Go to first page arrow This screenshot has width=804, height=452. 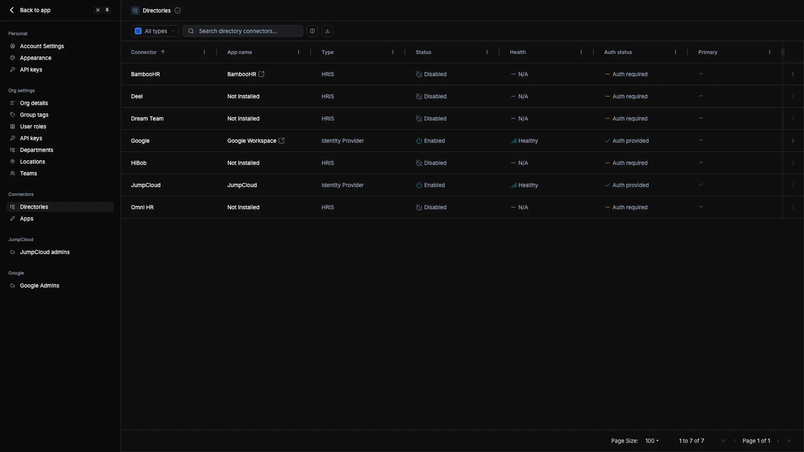point(724,441)
